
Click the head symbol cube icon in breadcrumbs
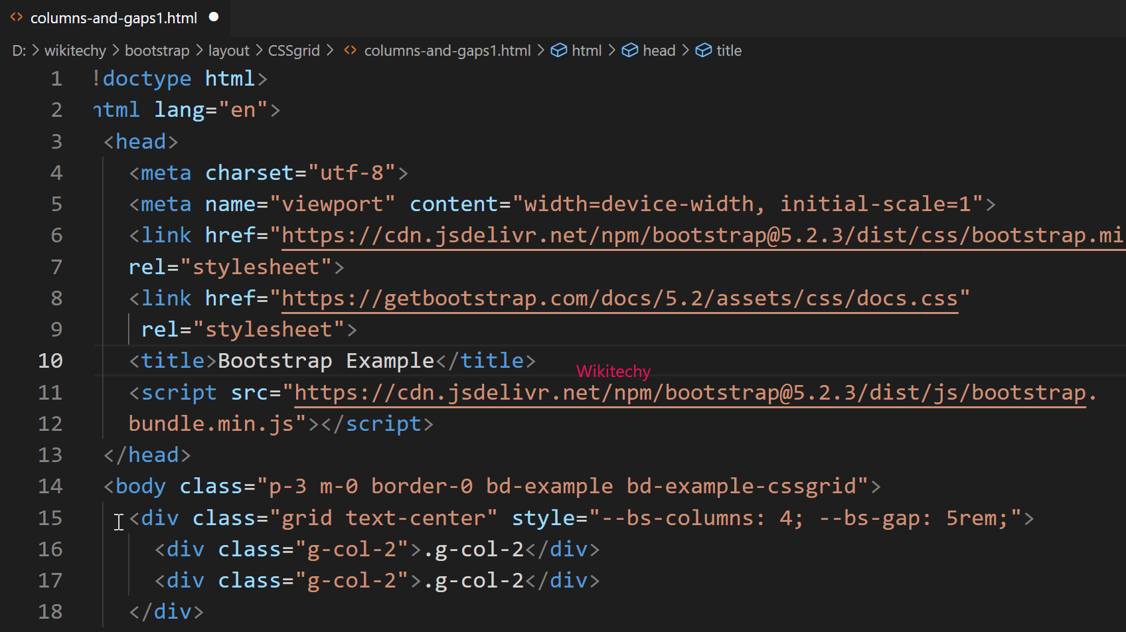point(629,50)
